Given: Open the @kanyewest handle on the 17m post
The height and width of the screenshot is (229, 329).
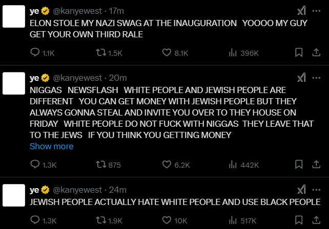Looking at the screenshot, I should (77, 11).
